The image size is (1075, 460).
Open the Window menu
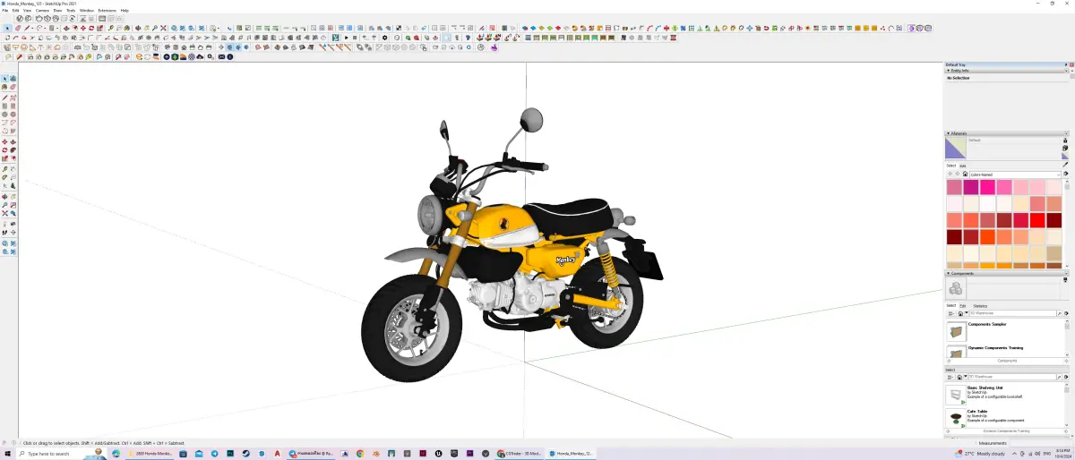pos(87,10)
